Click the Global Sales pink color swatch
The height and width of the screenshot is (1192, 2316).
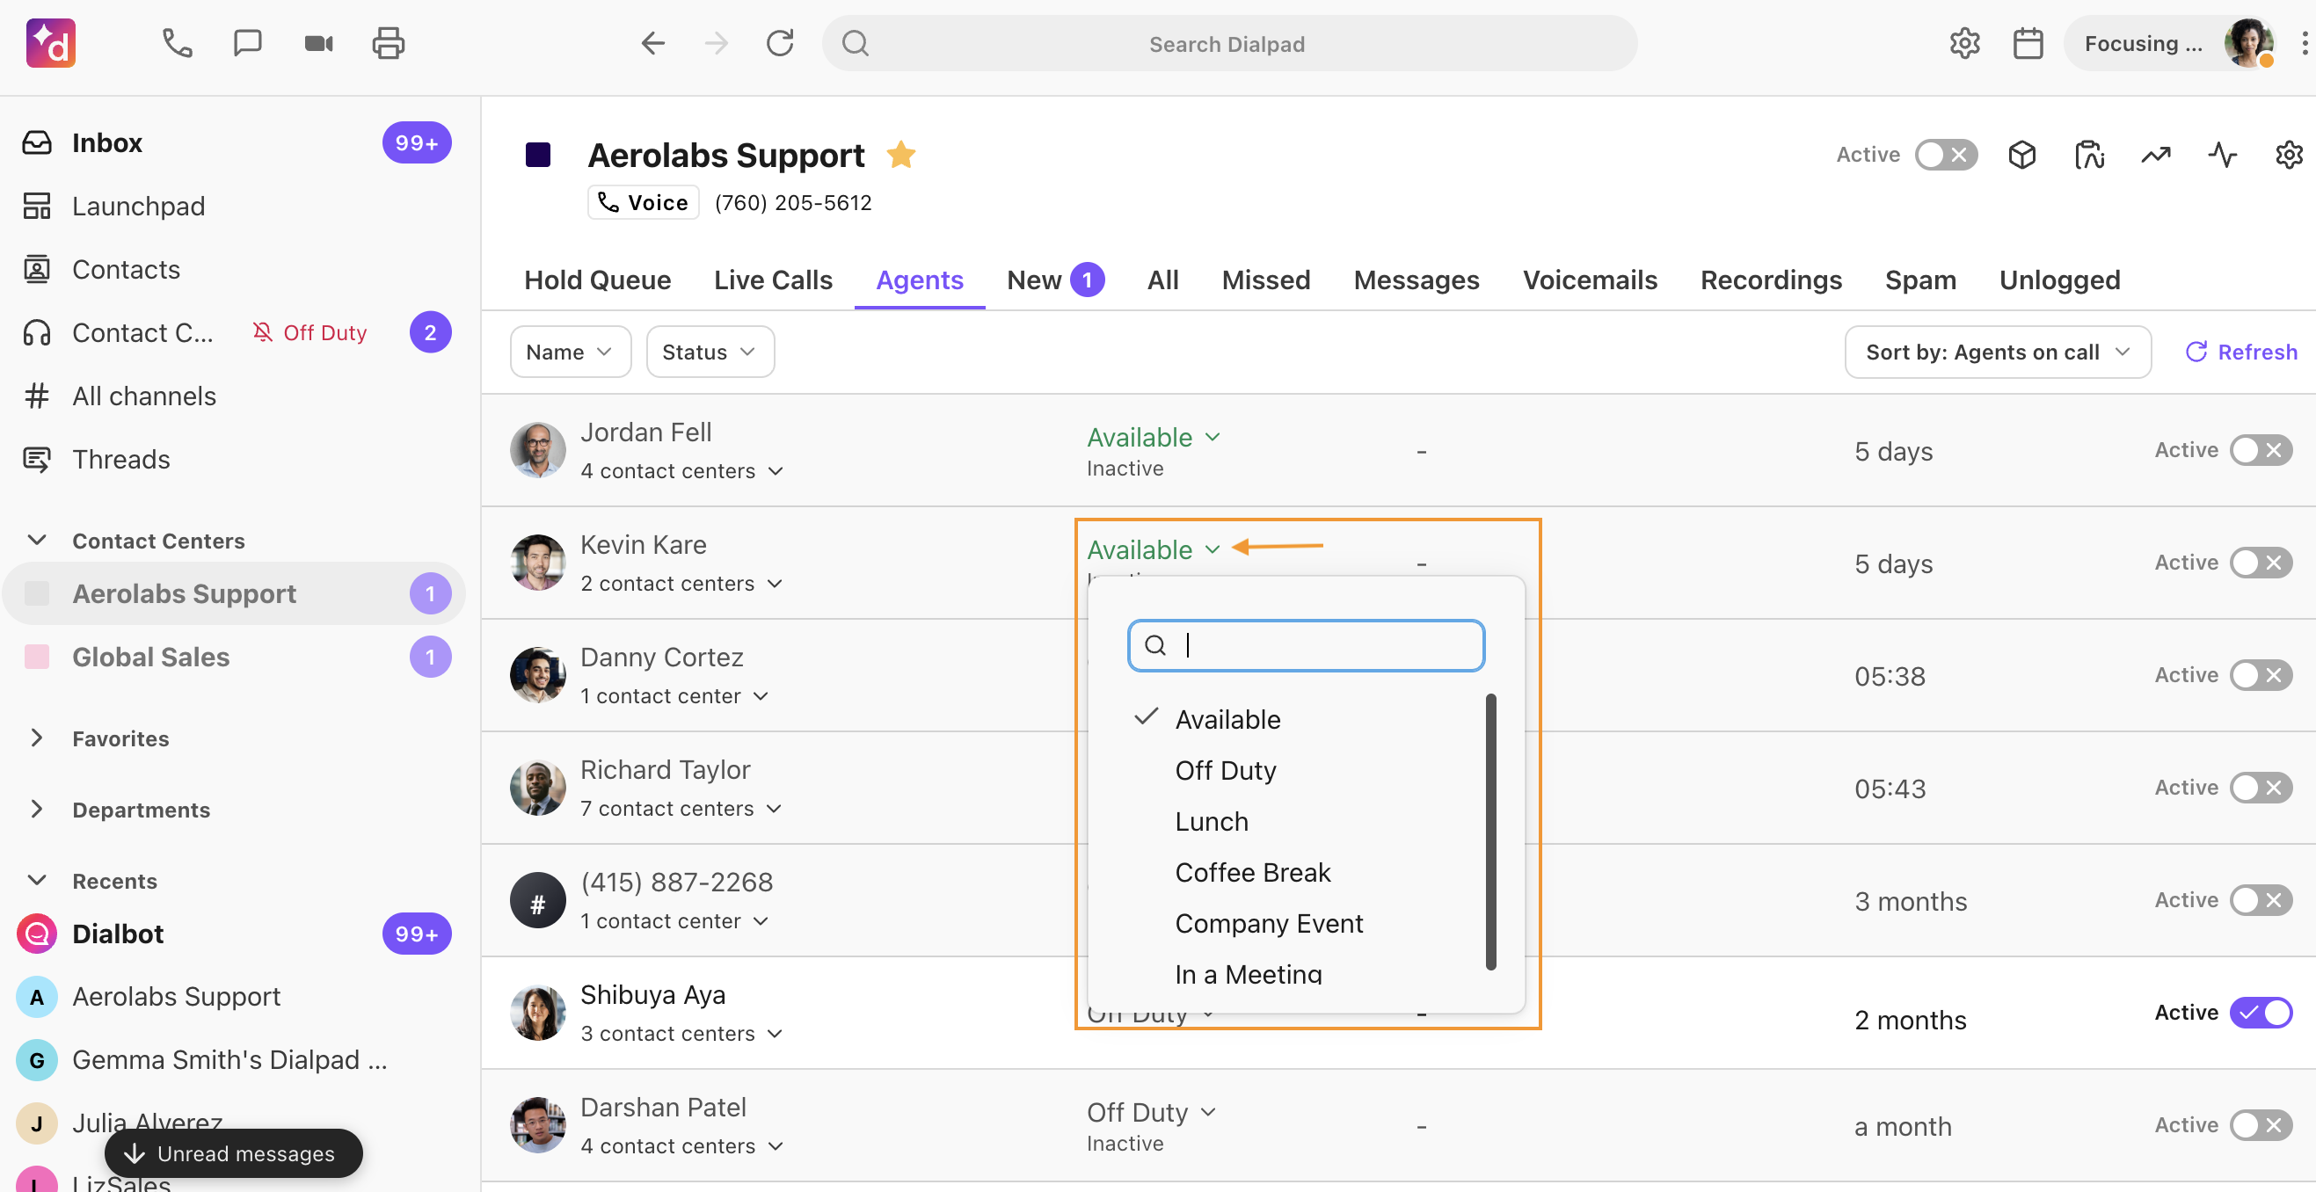coord(37,658)
